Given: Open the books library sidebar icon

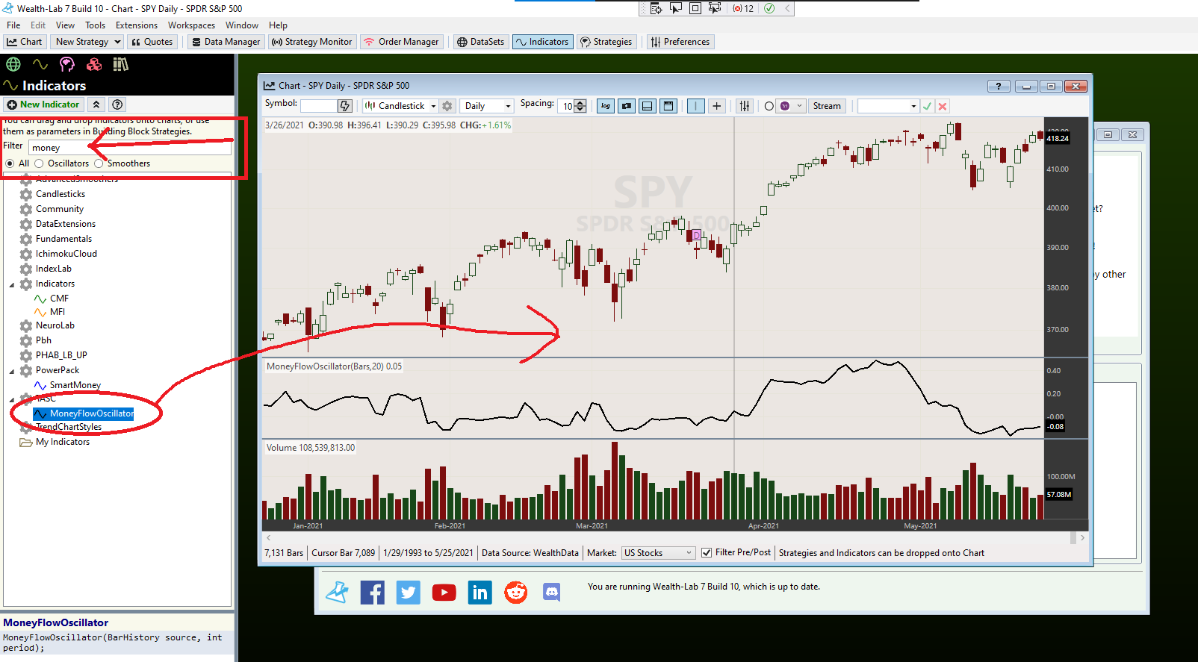Looking at the screenshot, I should (x=120, y=64).
